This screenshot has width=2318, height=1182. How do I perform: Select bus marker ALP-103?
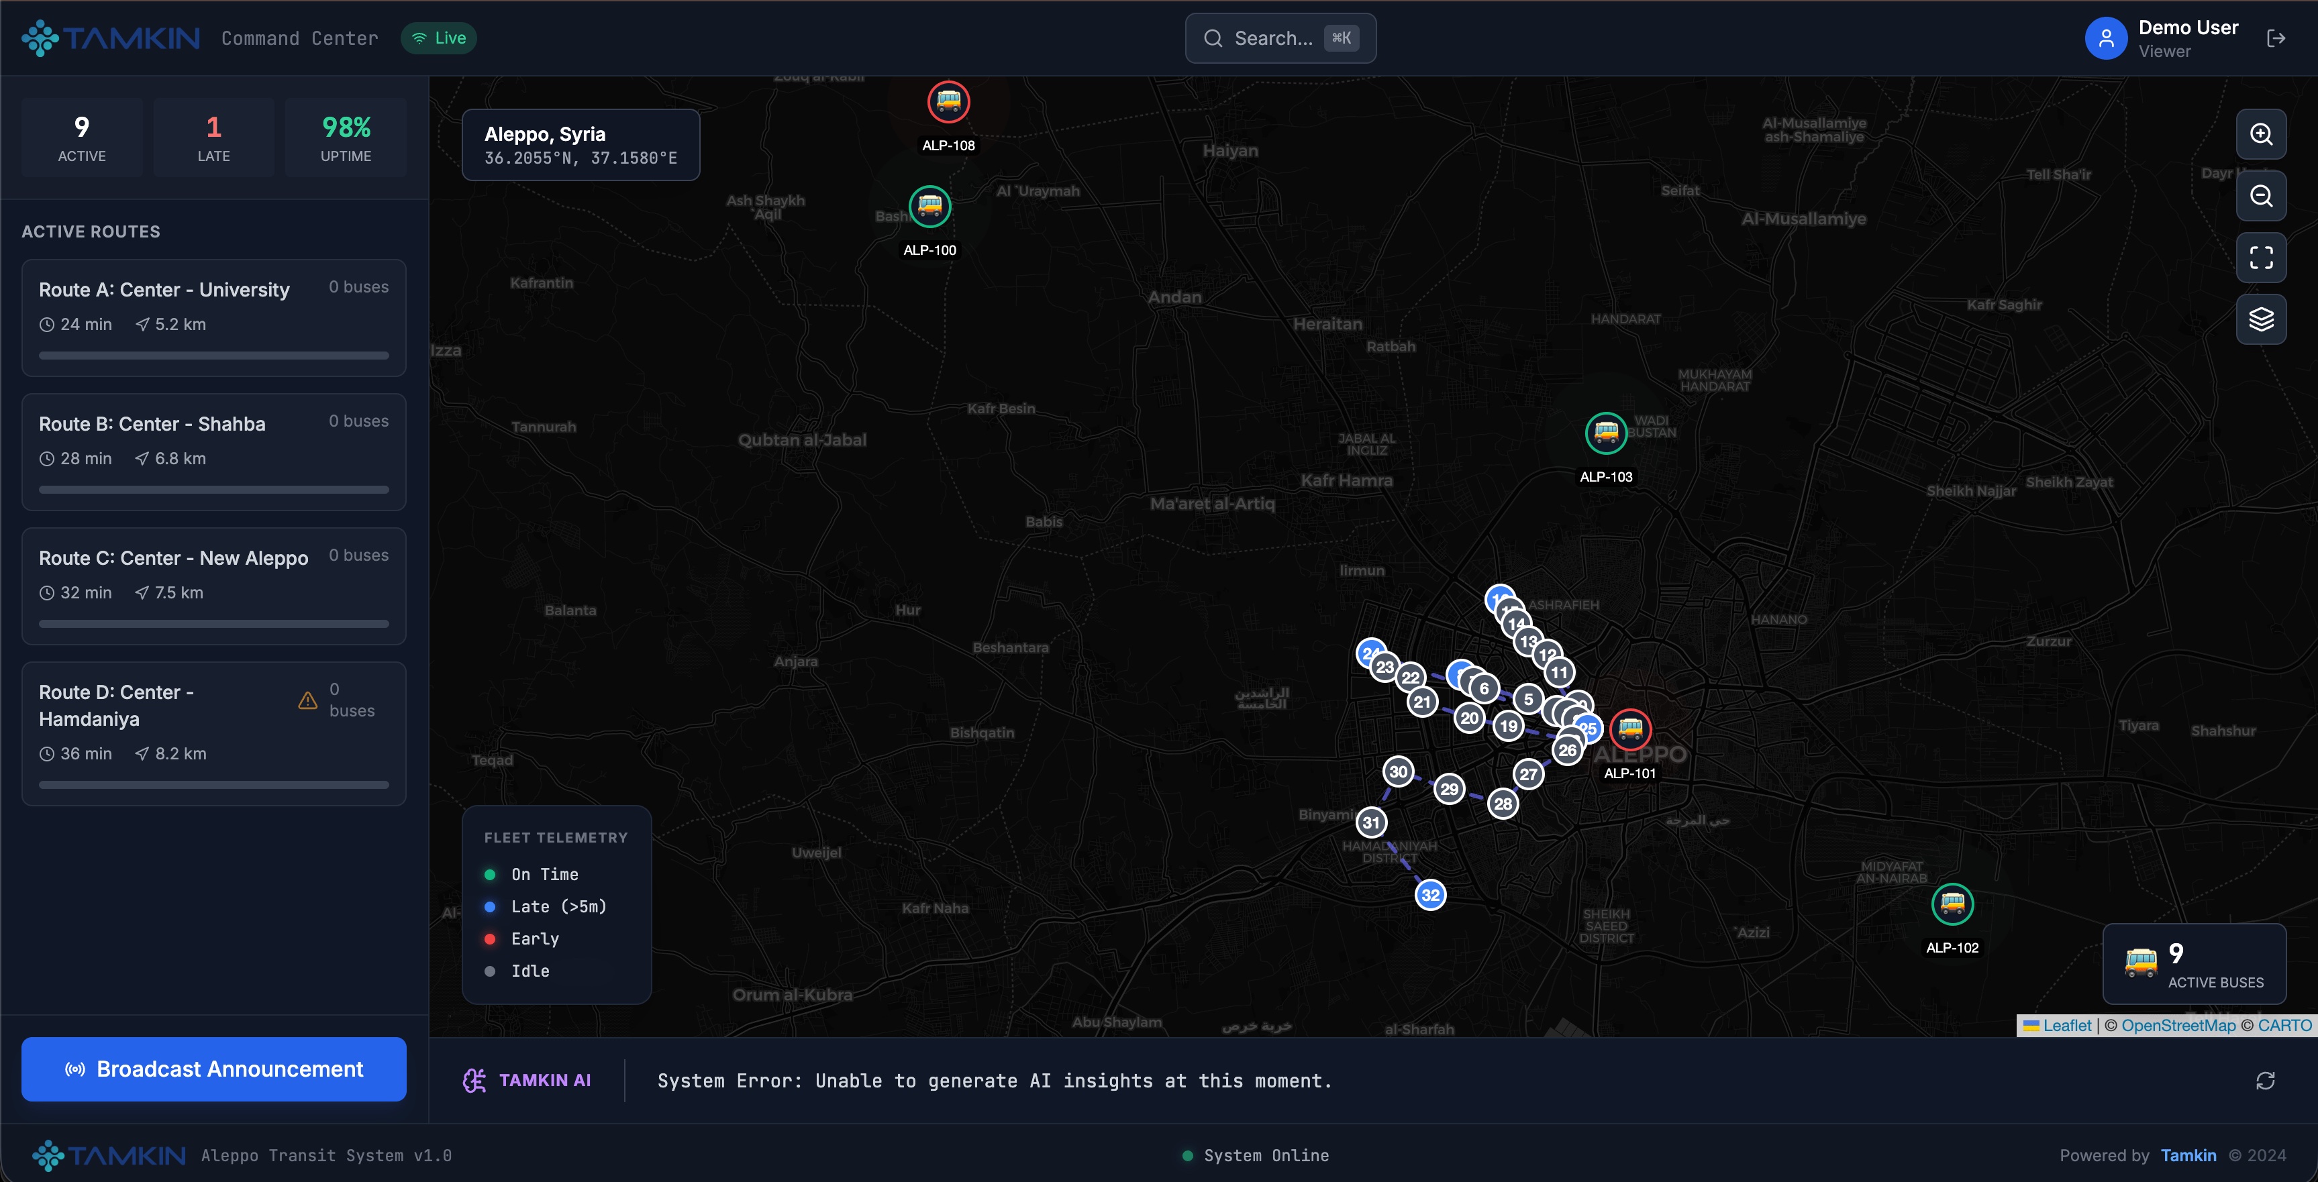tap(1605, 433)
